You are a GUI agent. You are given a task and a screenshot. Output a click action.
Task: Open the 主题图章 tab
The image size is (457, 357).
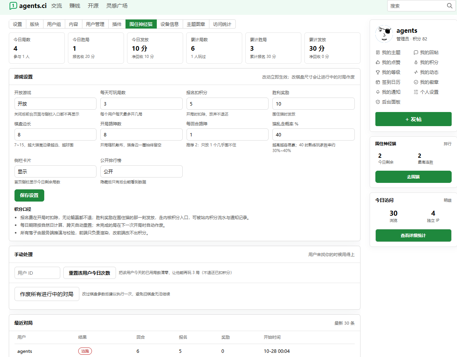pos(196,24)
